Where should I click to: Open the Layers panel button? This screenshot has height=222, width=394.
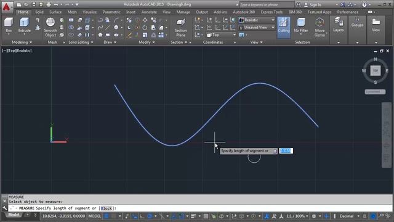[x=338, y=25]
